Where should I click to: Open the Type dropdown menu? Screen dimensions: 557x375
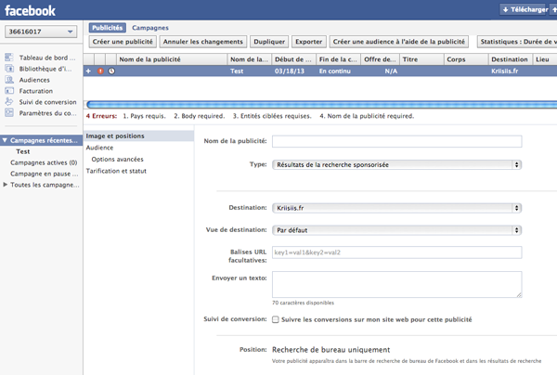coord(395,164)
